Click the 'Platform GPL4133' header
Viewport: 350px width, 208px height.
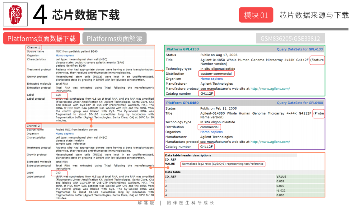[x=182, y=49]
